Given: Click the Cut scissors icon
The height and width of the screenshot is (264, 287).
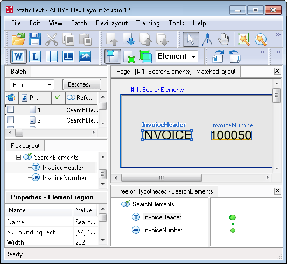Looking at the screenshot, I should [52, 39].
